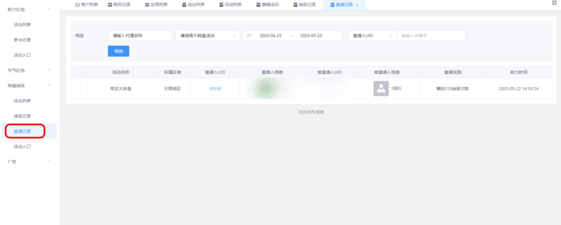This screenshot has height=225, width=561.
Task: Click the 太原地区 region cell
Action: point(173,89)
